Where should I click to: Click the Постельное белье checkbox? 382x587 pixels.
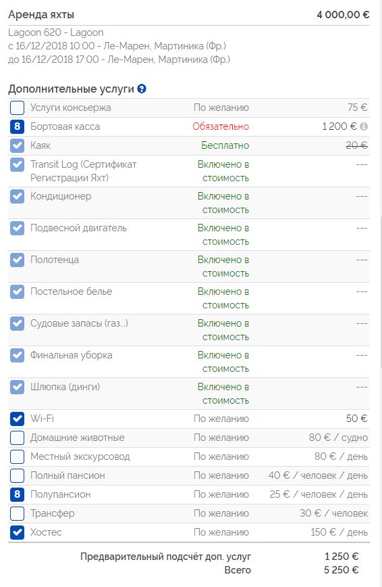click(17, 291)
